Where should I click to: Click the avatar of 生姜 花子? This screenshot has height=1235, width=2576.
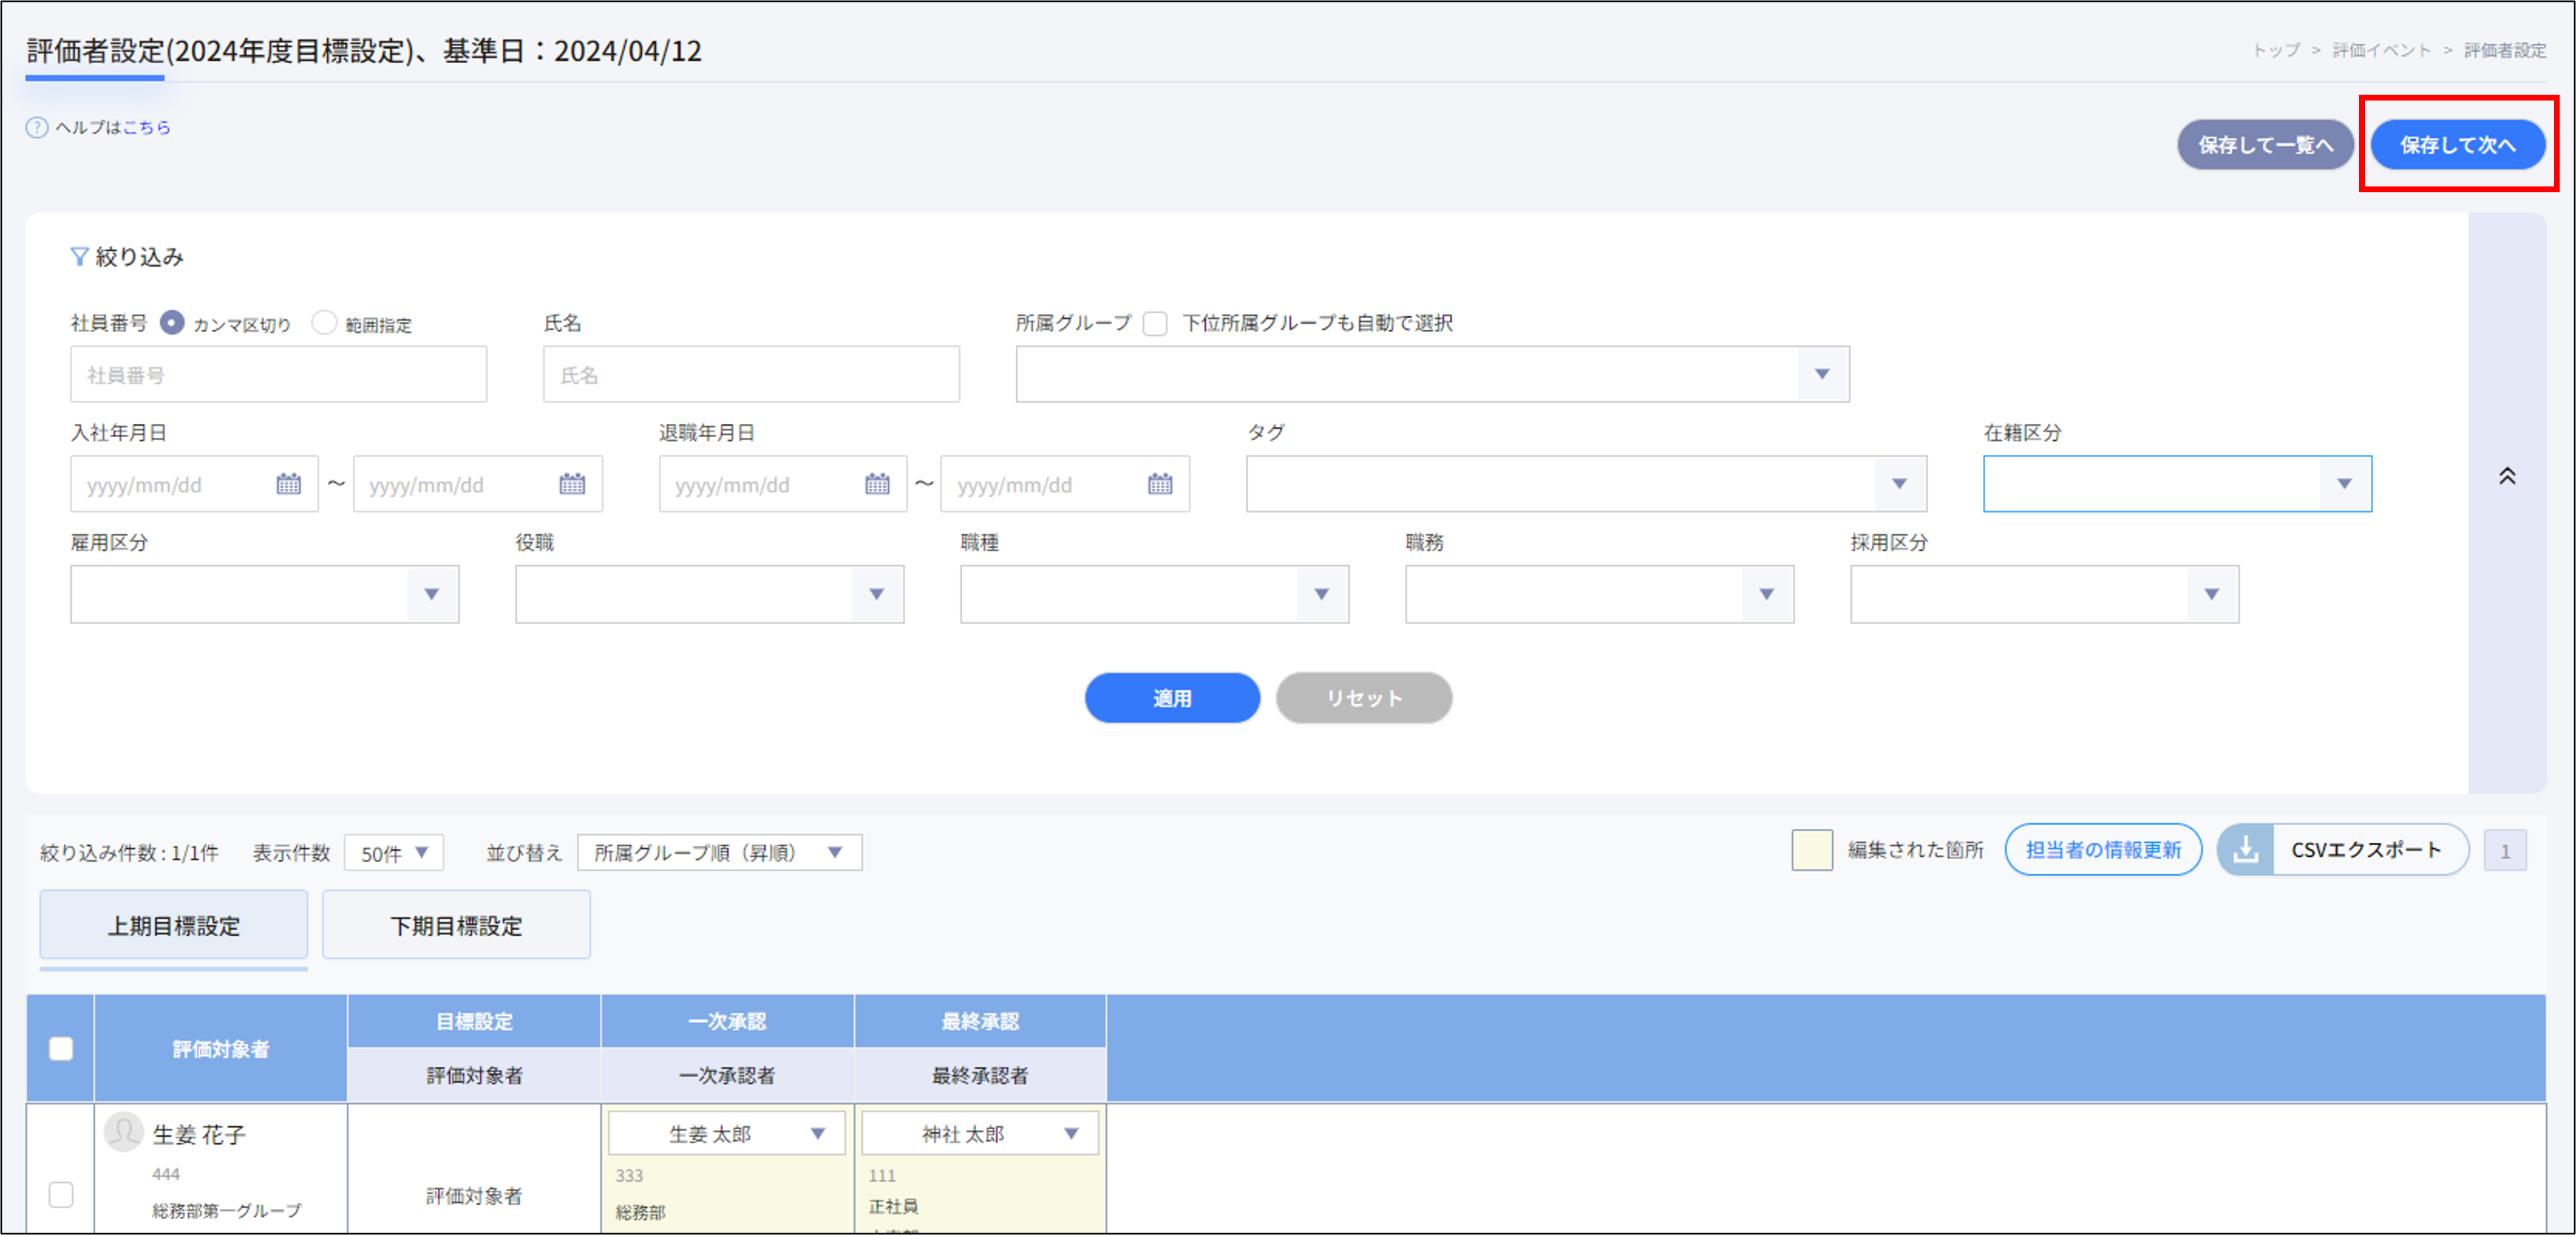point(123,1133)
